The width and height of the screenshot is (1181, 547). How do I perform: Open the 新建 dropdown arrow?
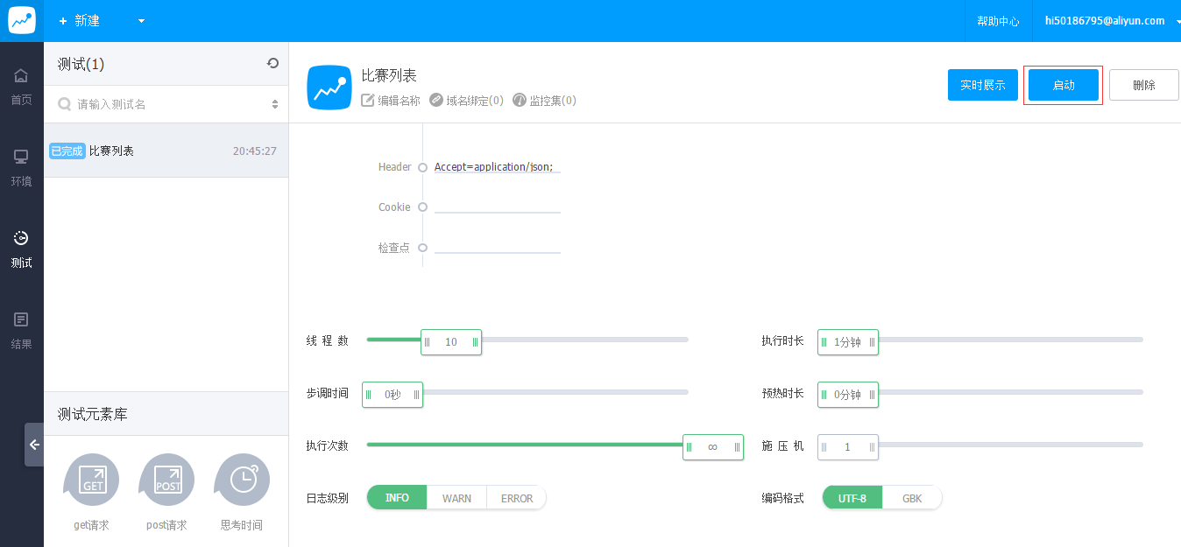142,21
